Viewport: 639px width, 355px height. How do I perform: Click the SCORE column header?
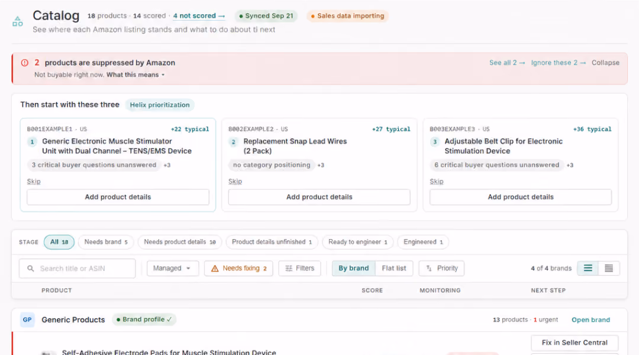tap(372, 291)
